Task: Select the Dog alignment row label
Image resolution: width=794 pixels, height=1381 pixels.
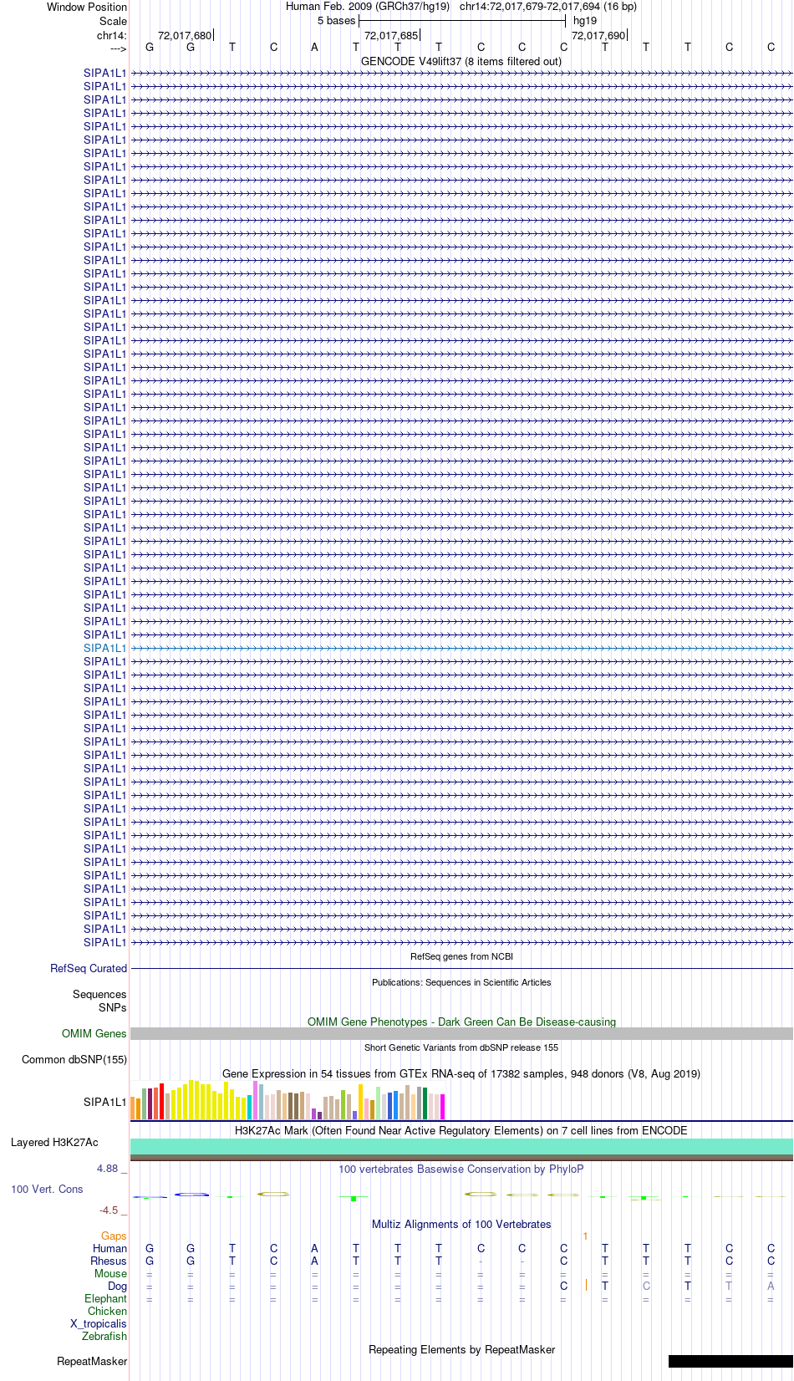Action: point(117,1286)
